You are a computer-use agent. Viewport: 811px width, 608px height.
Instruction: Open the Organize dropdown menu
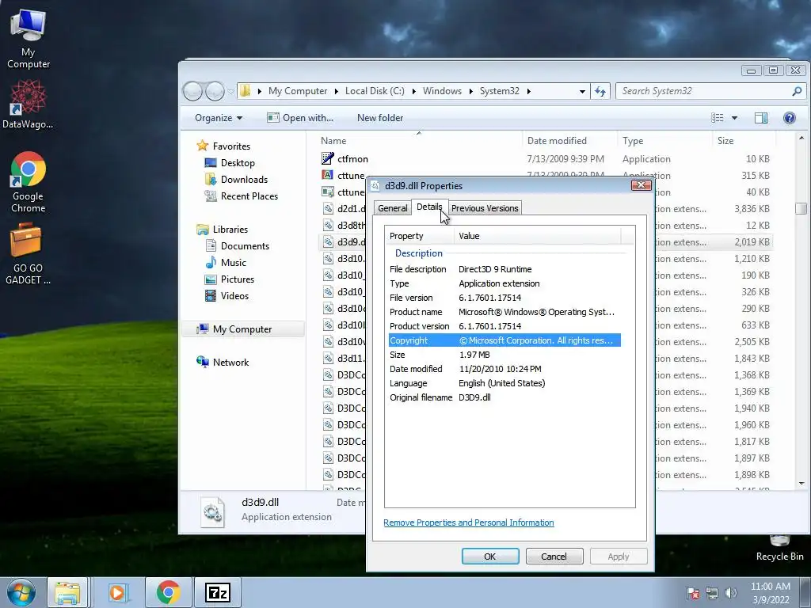[219, 118]
